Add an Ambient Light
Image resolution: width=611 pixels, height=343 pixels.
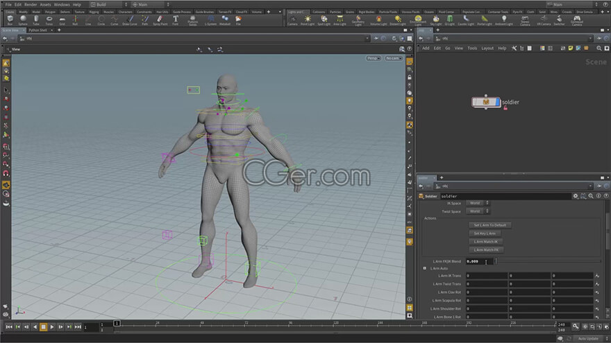point(504,20)
